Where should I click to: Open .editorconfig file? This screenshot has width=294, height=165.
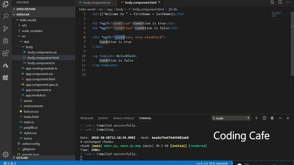pyautogui.click(x=31, y=144)
